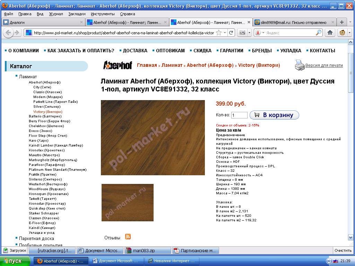Image resolution: width=355 pixels, height=266 pixels.
Task: Close the Диалоги tab
Action: [x=81, y=22]
